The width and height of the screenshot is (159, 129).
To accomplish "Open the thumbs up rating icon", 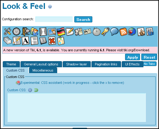I will 141,32.
